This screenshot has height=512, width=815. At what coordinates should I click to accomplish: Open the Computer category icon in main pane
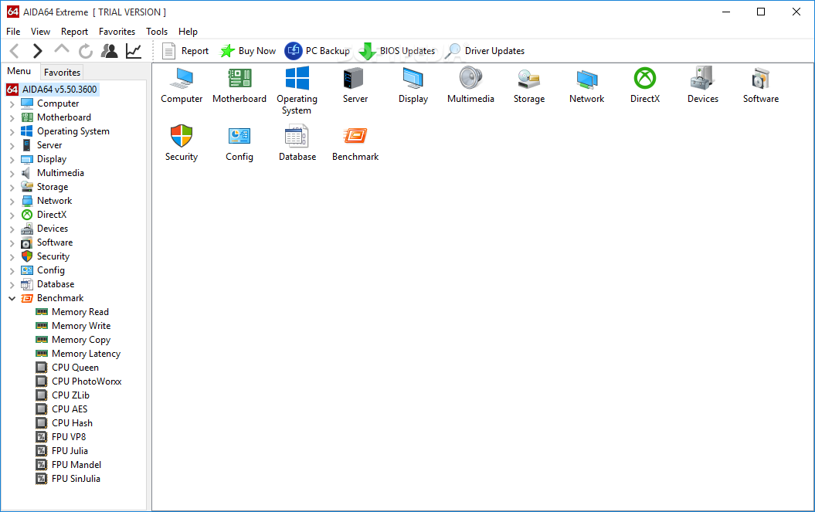click(182, 79)
